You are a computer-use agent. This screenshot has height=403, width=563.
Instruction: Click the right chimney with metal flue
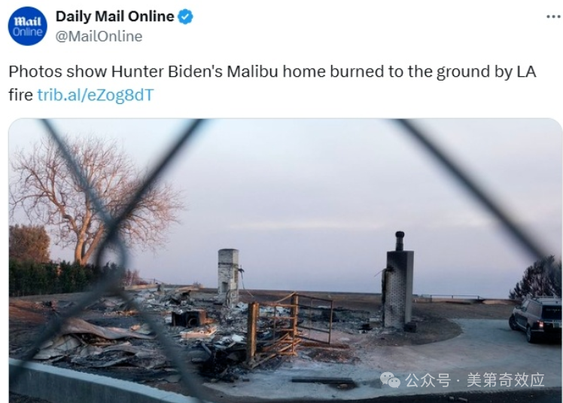coord(398,280)
